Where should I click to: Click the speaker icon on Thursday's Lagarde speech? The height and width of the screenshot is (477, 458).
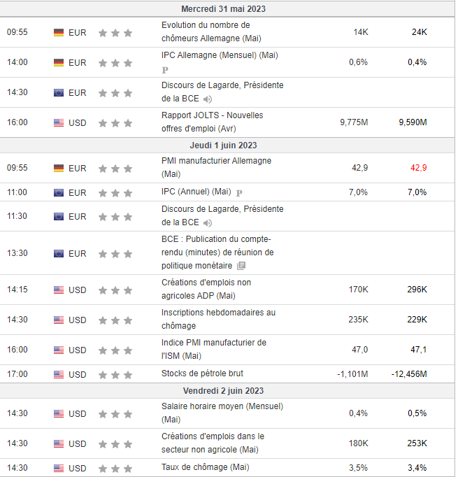[208, 223]
